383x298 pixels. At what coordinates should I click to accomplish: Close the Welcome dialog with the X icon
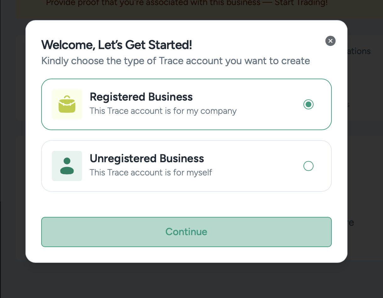coord(330,41)
